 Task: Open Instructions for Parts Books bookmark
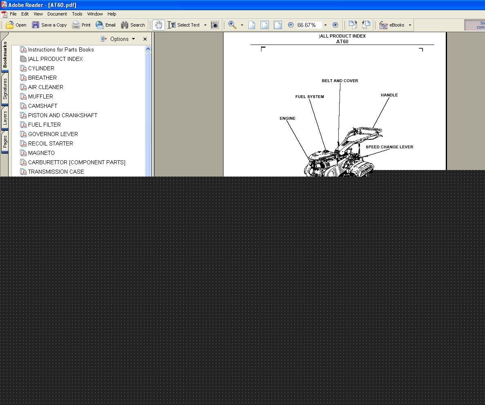tap(61, 49)
